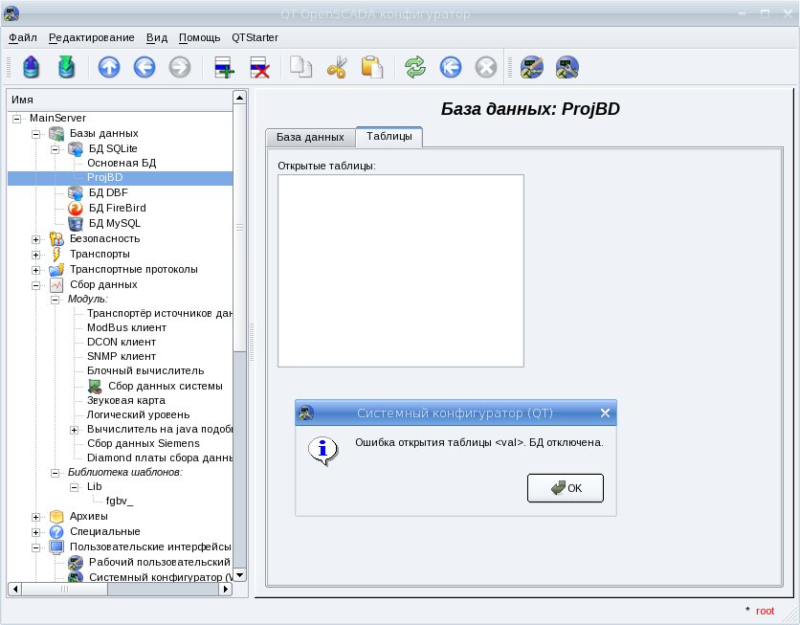Refresh the page with green arrows icon
Viewport: 800px width, 625px height.
click(415, 67)
